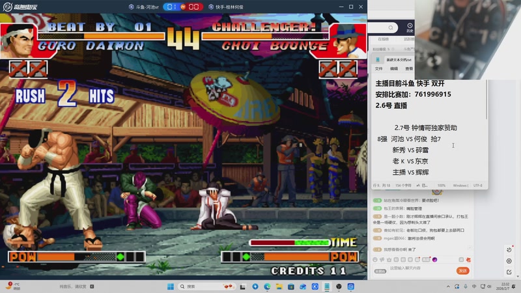Click the line '安排比赛加: 761996915'
This screenshot has height=293, width=521.
click(413, 94)
